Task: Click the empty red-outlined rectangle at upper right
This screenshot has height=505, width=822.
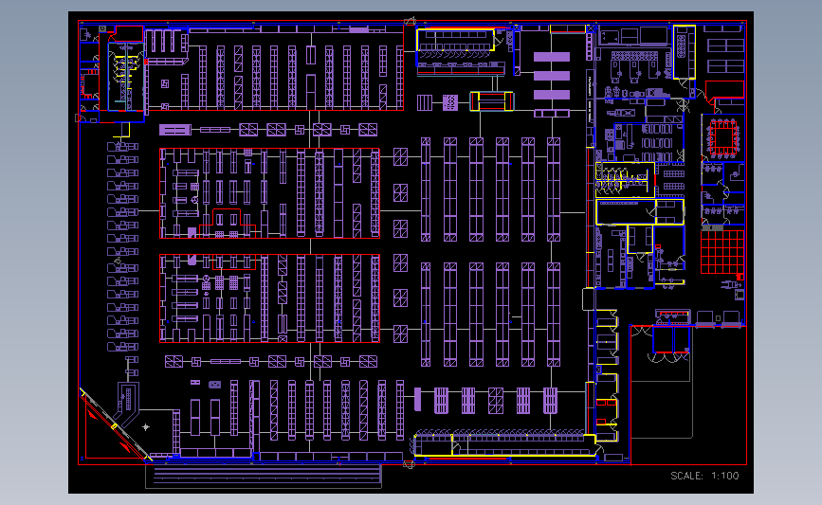Action: (x=725, y=90)
